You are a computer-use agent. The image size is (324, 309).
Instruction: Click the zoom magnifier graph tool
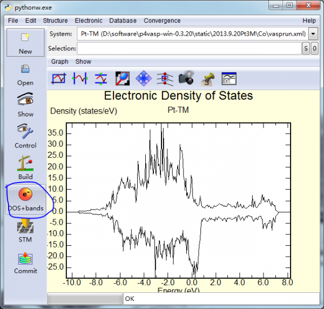click(122, 78)
